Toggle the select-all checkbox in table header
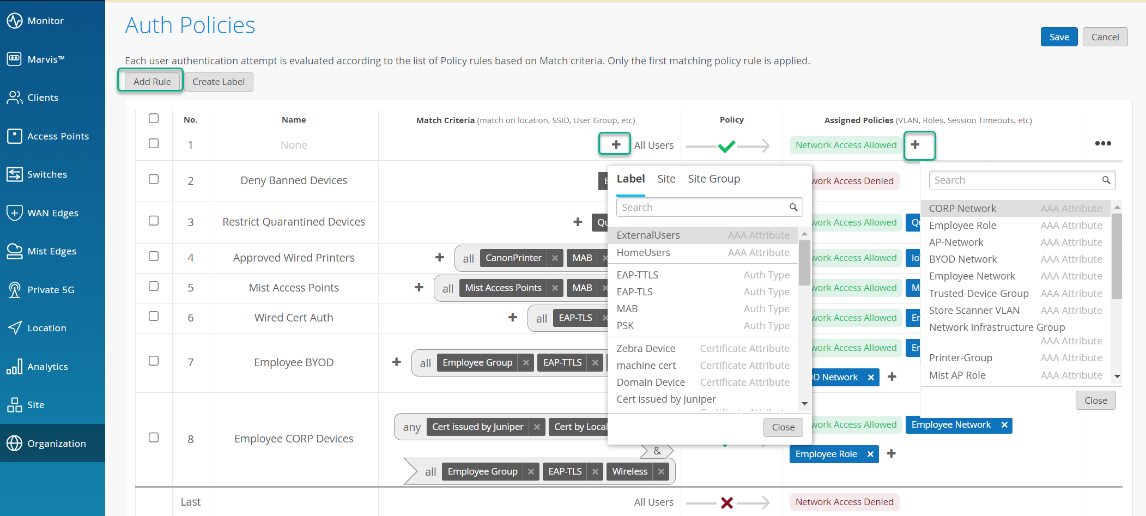1146x516 pixels. [154, 119]
